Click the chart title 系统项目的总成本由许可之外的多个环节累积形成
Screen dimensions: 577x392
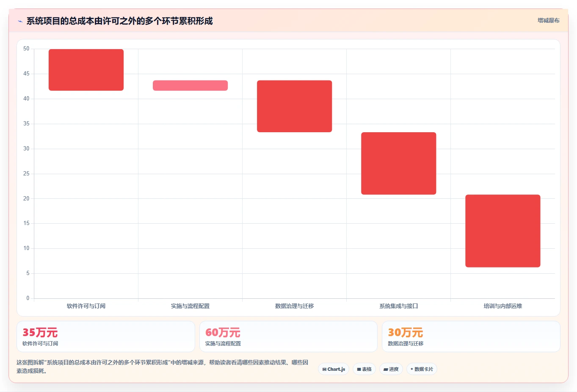click(119, 21)
